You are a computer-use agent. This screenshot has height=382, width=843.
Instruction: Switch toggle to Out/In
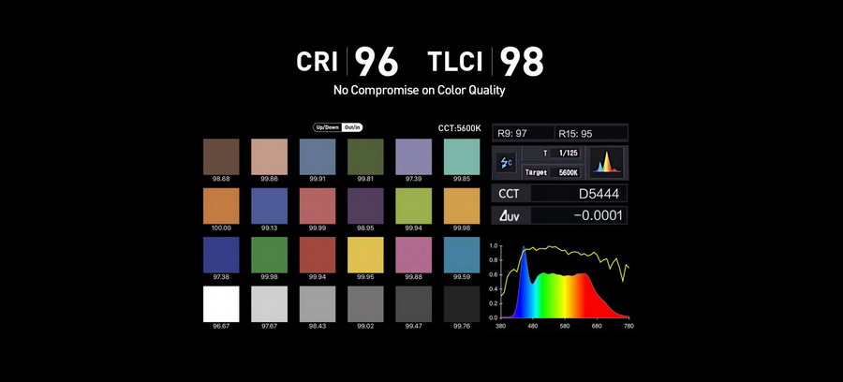pos(353,127)
